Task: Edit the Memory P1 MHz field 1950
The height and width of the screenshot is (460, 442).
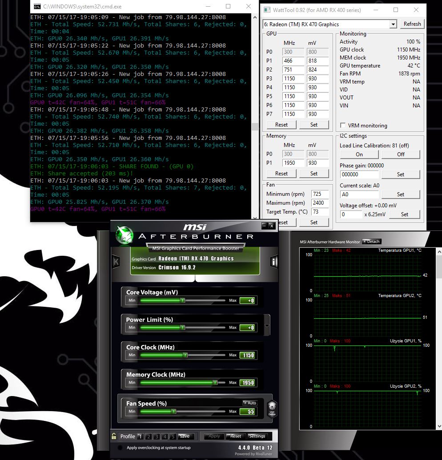Action: coord(293,163)
